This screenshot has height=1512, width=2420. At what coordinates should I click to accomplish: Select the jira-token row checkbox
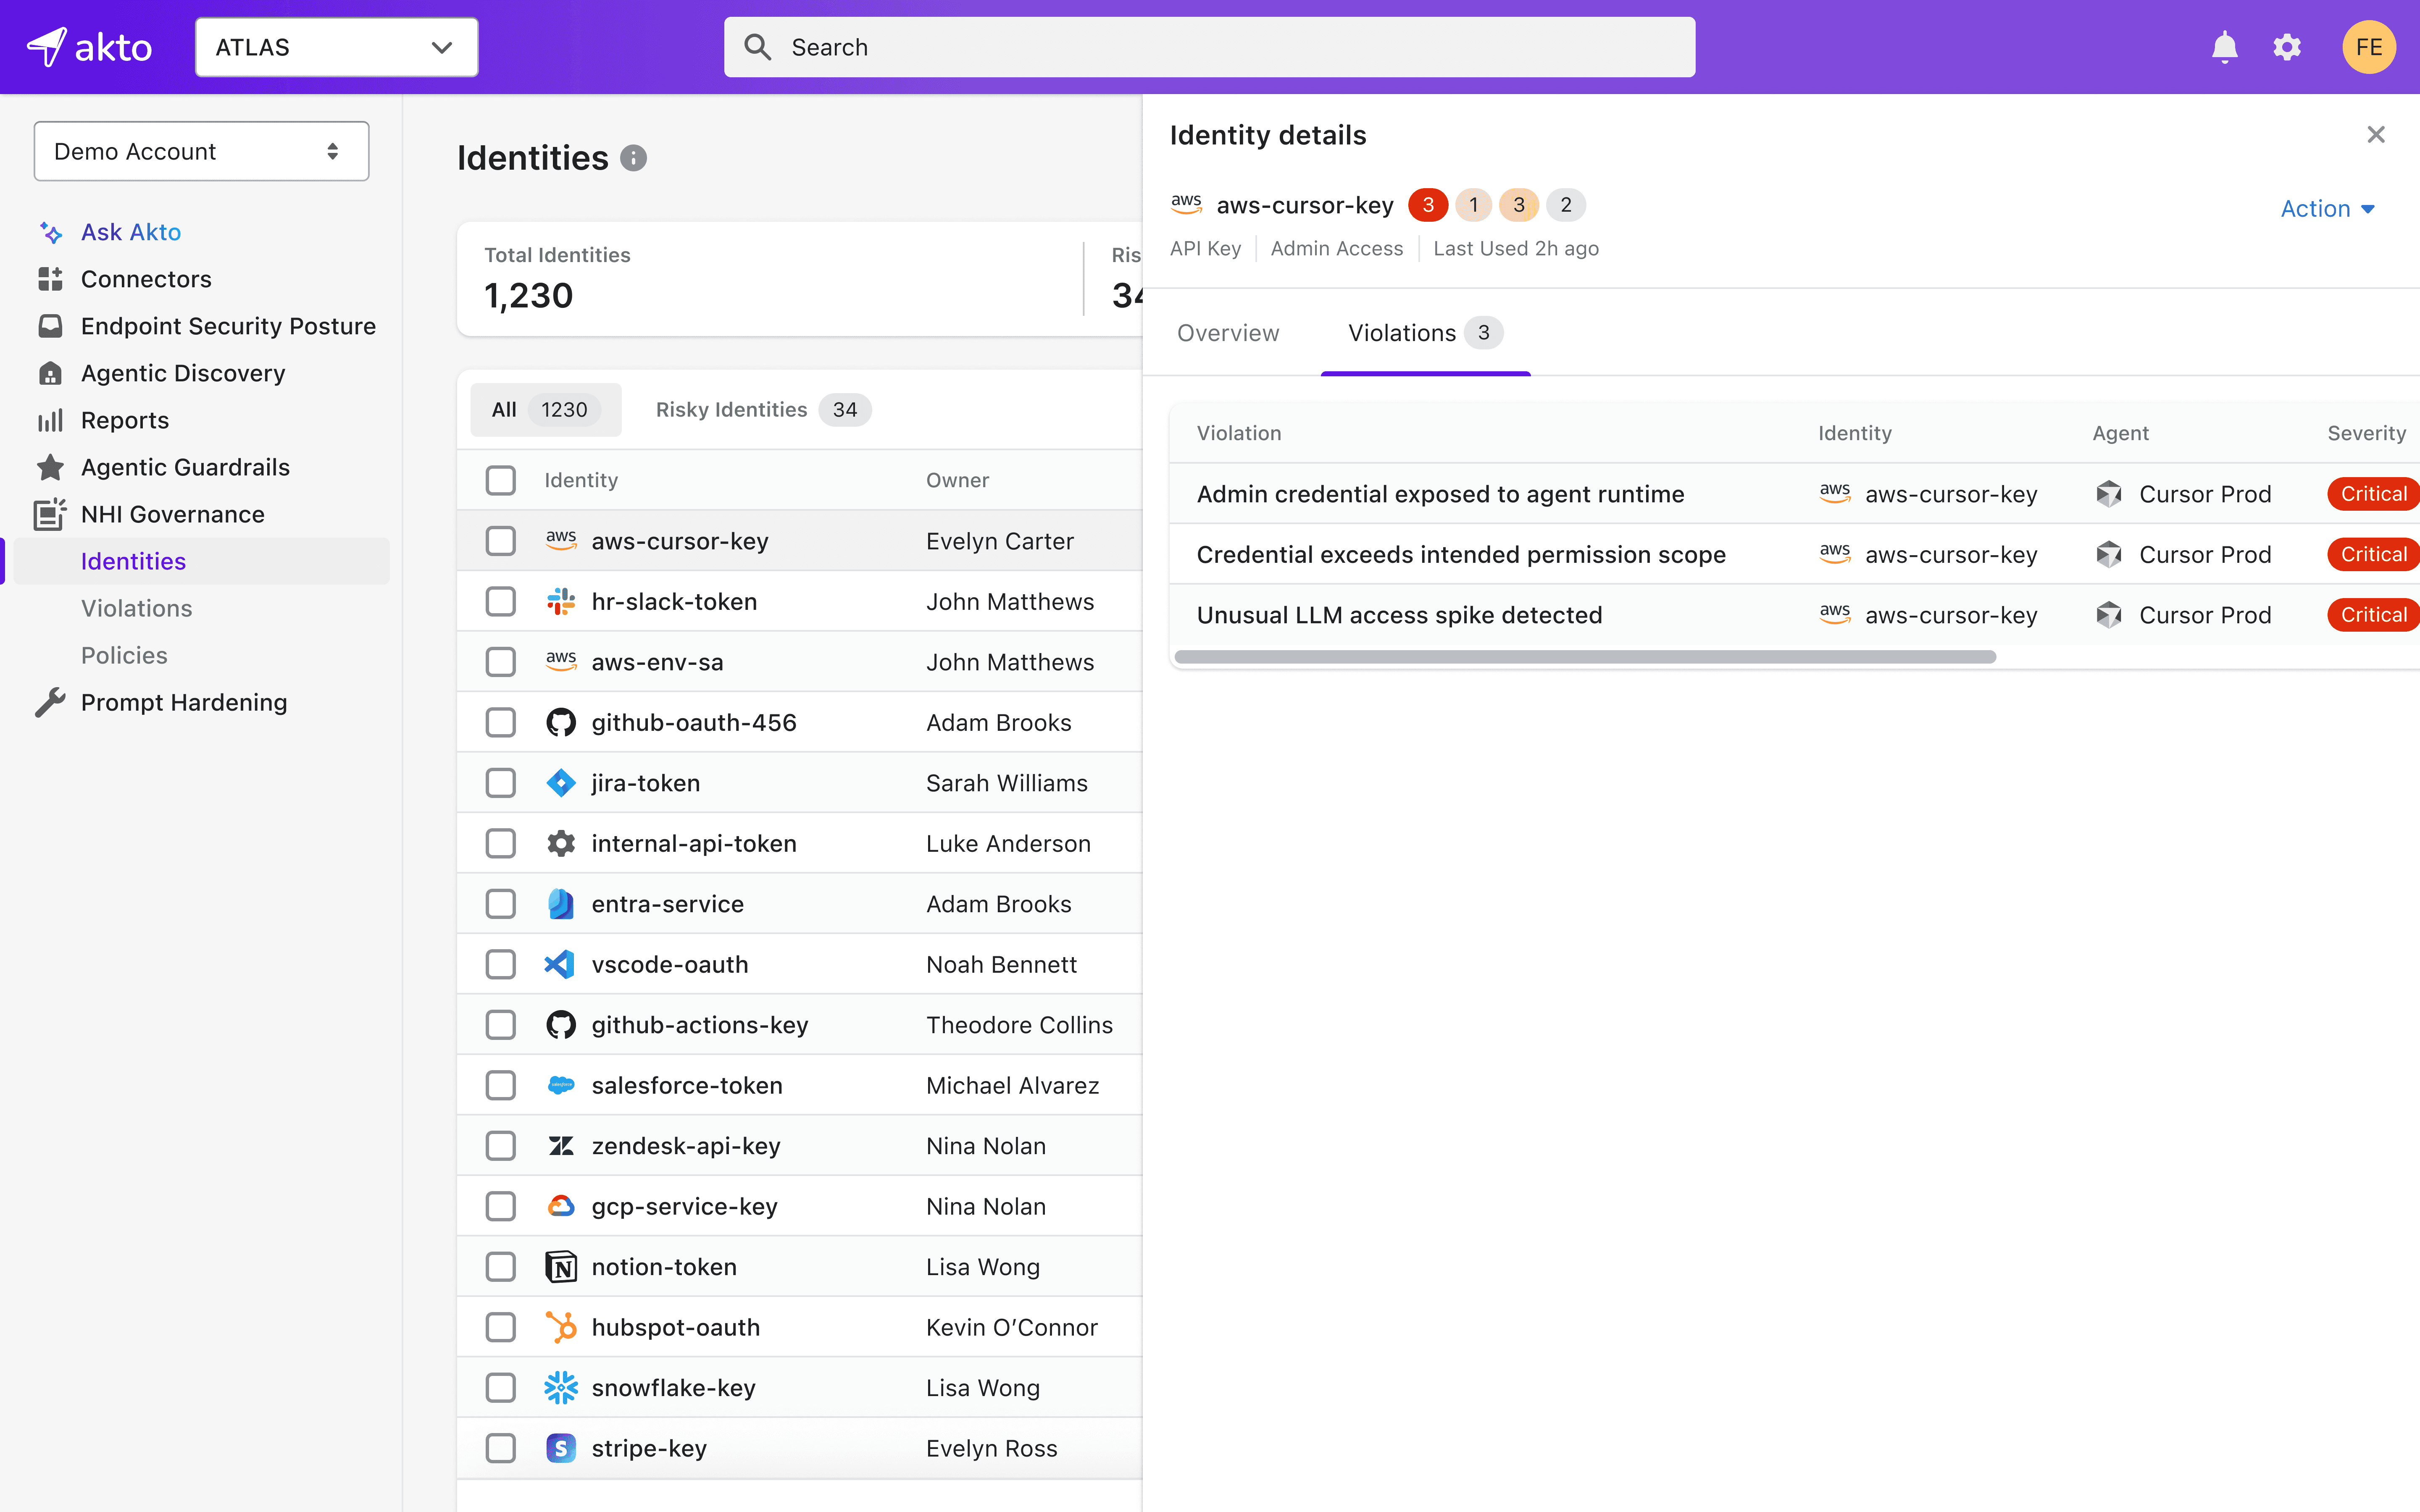501,783
